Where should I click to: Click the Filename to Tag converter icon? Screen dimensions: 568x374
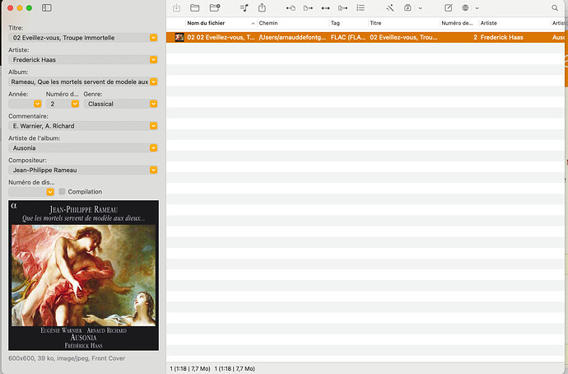[308, 8]
